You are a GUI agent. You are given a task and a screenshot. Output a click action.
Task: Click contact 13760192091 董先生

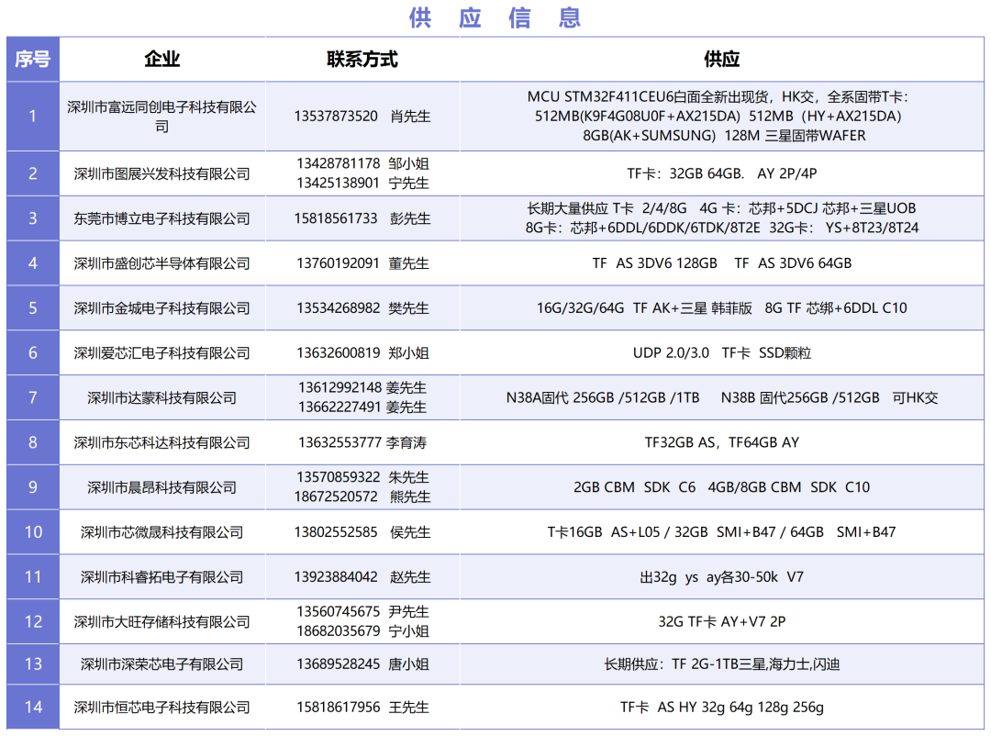[x=362, y=263]
